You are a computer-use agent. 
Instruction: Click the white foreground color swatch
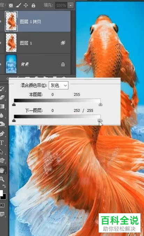(x=1, y=193)
